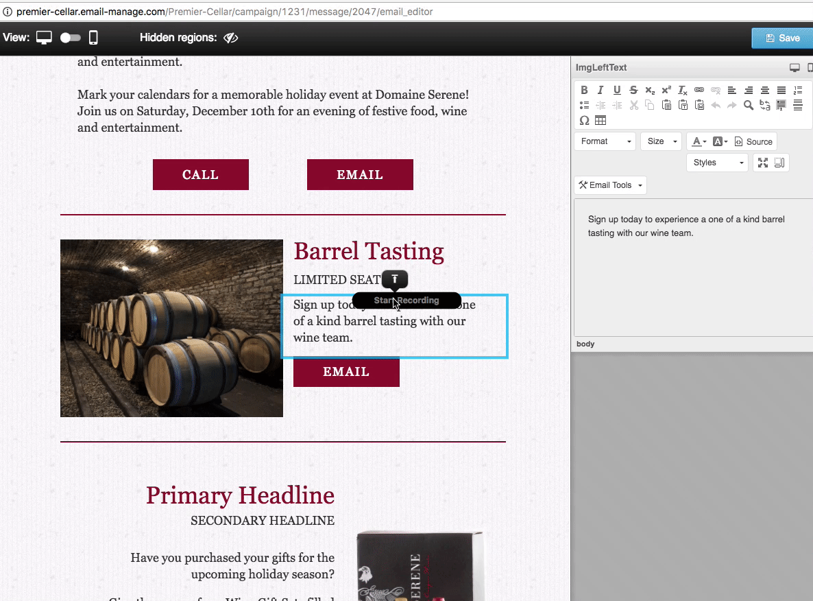Select the Primary Headline text

[x=240, y=495]
